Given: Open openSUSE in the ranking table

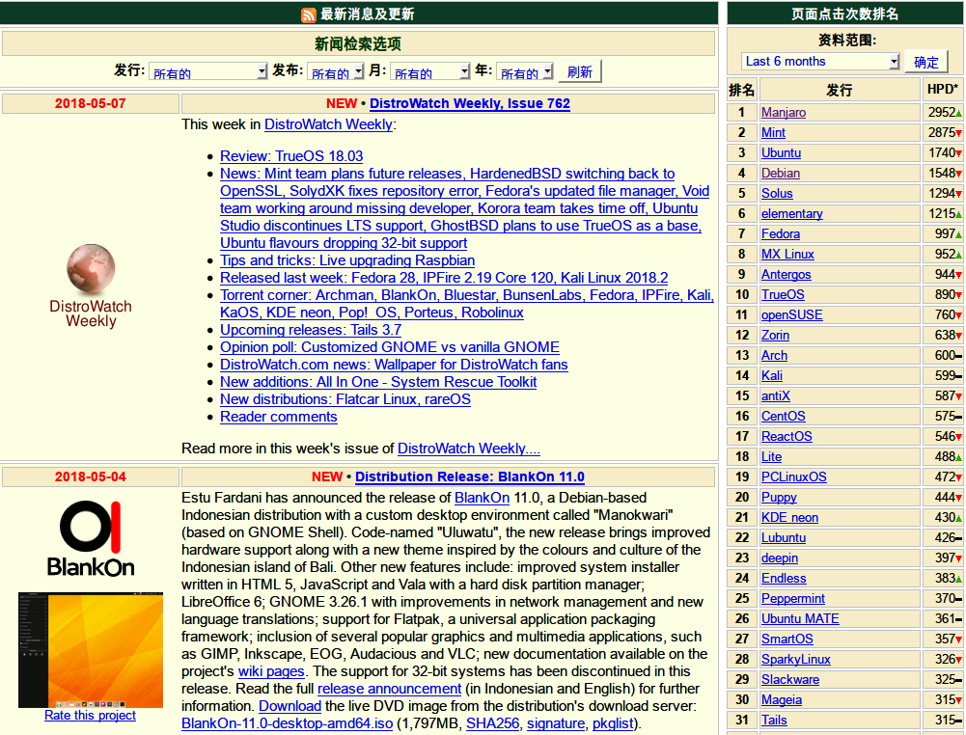Looking at the screenshot, I should [x=792, y=315].
